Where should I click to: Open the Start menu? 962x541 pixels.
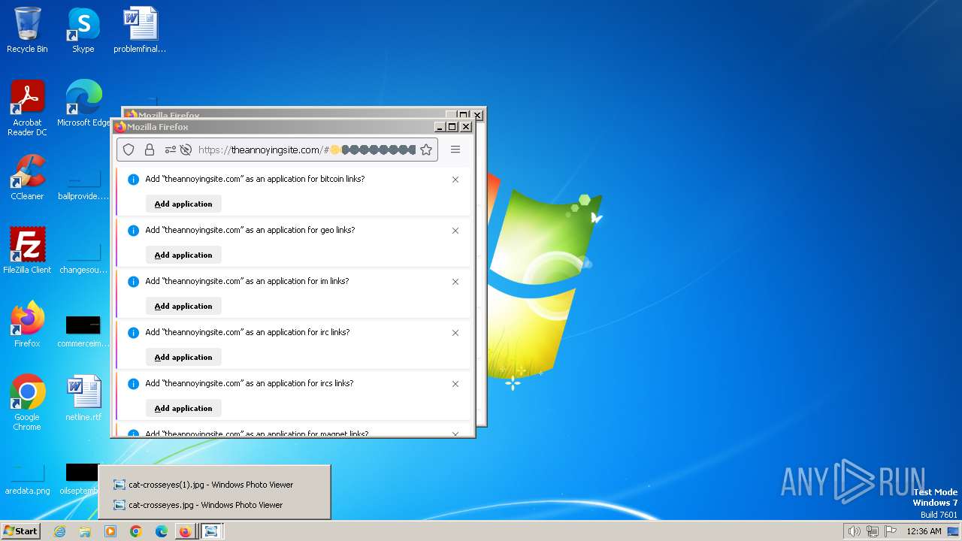pos(20,531)
